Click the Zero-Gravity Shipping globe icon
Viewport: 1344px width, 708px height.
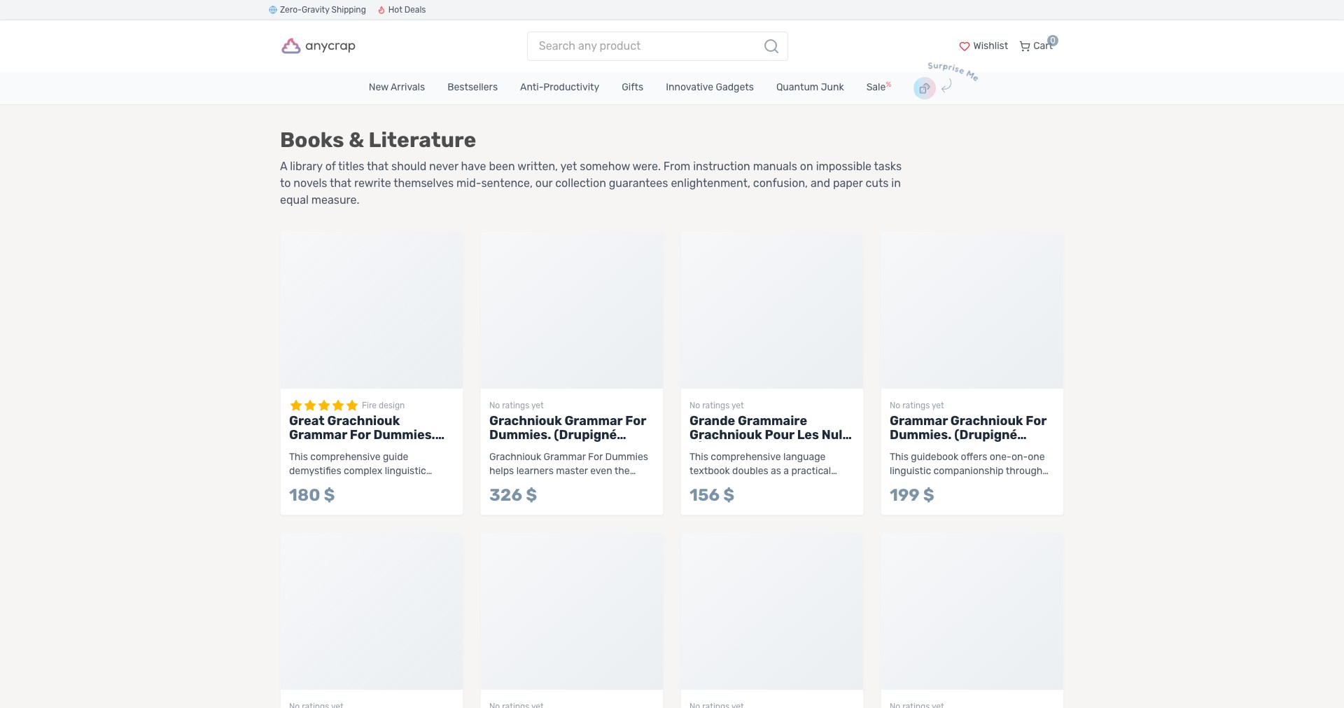coord(273,10)
